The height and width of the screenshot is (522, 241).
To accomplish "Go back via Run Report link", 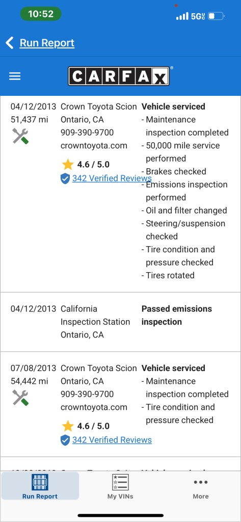I will (x=47, y=43).
